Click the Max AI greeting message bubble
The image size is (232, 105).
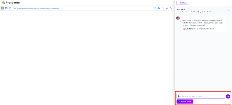pyautogui.click(x=204, y=24)
